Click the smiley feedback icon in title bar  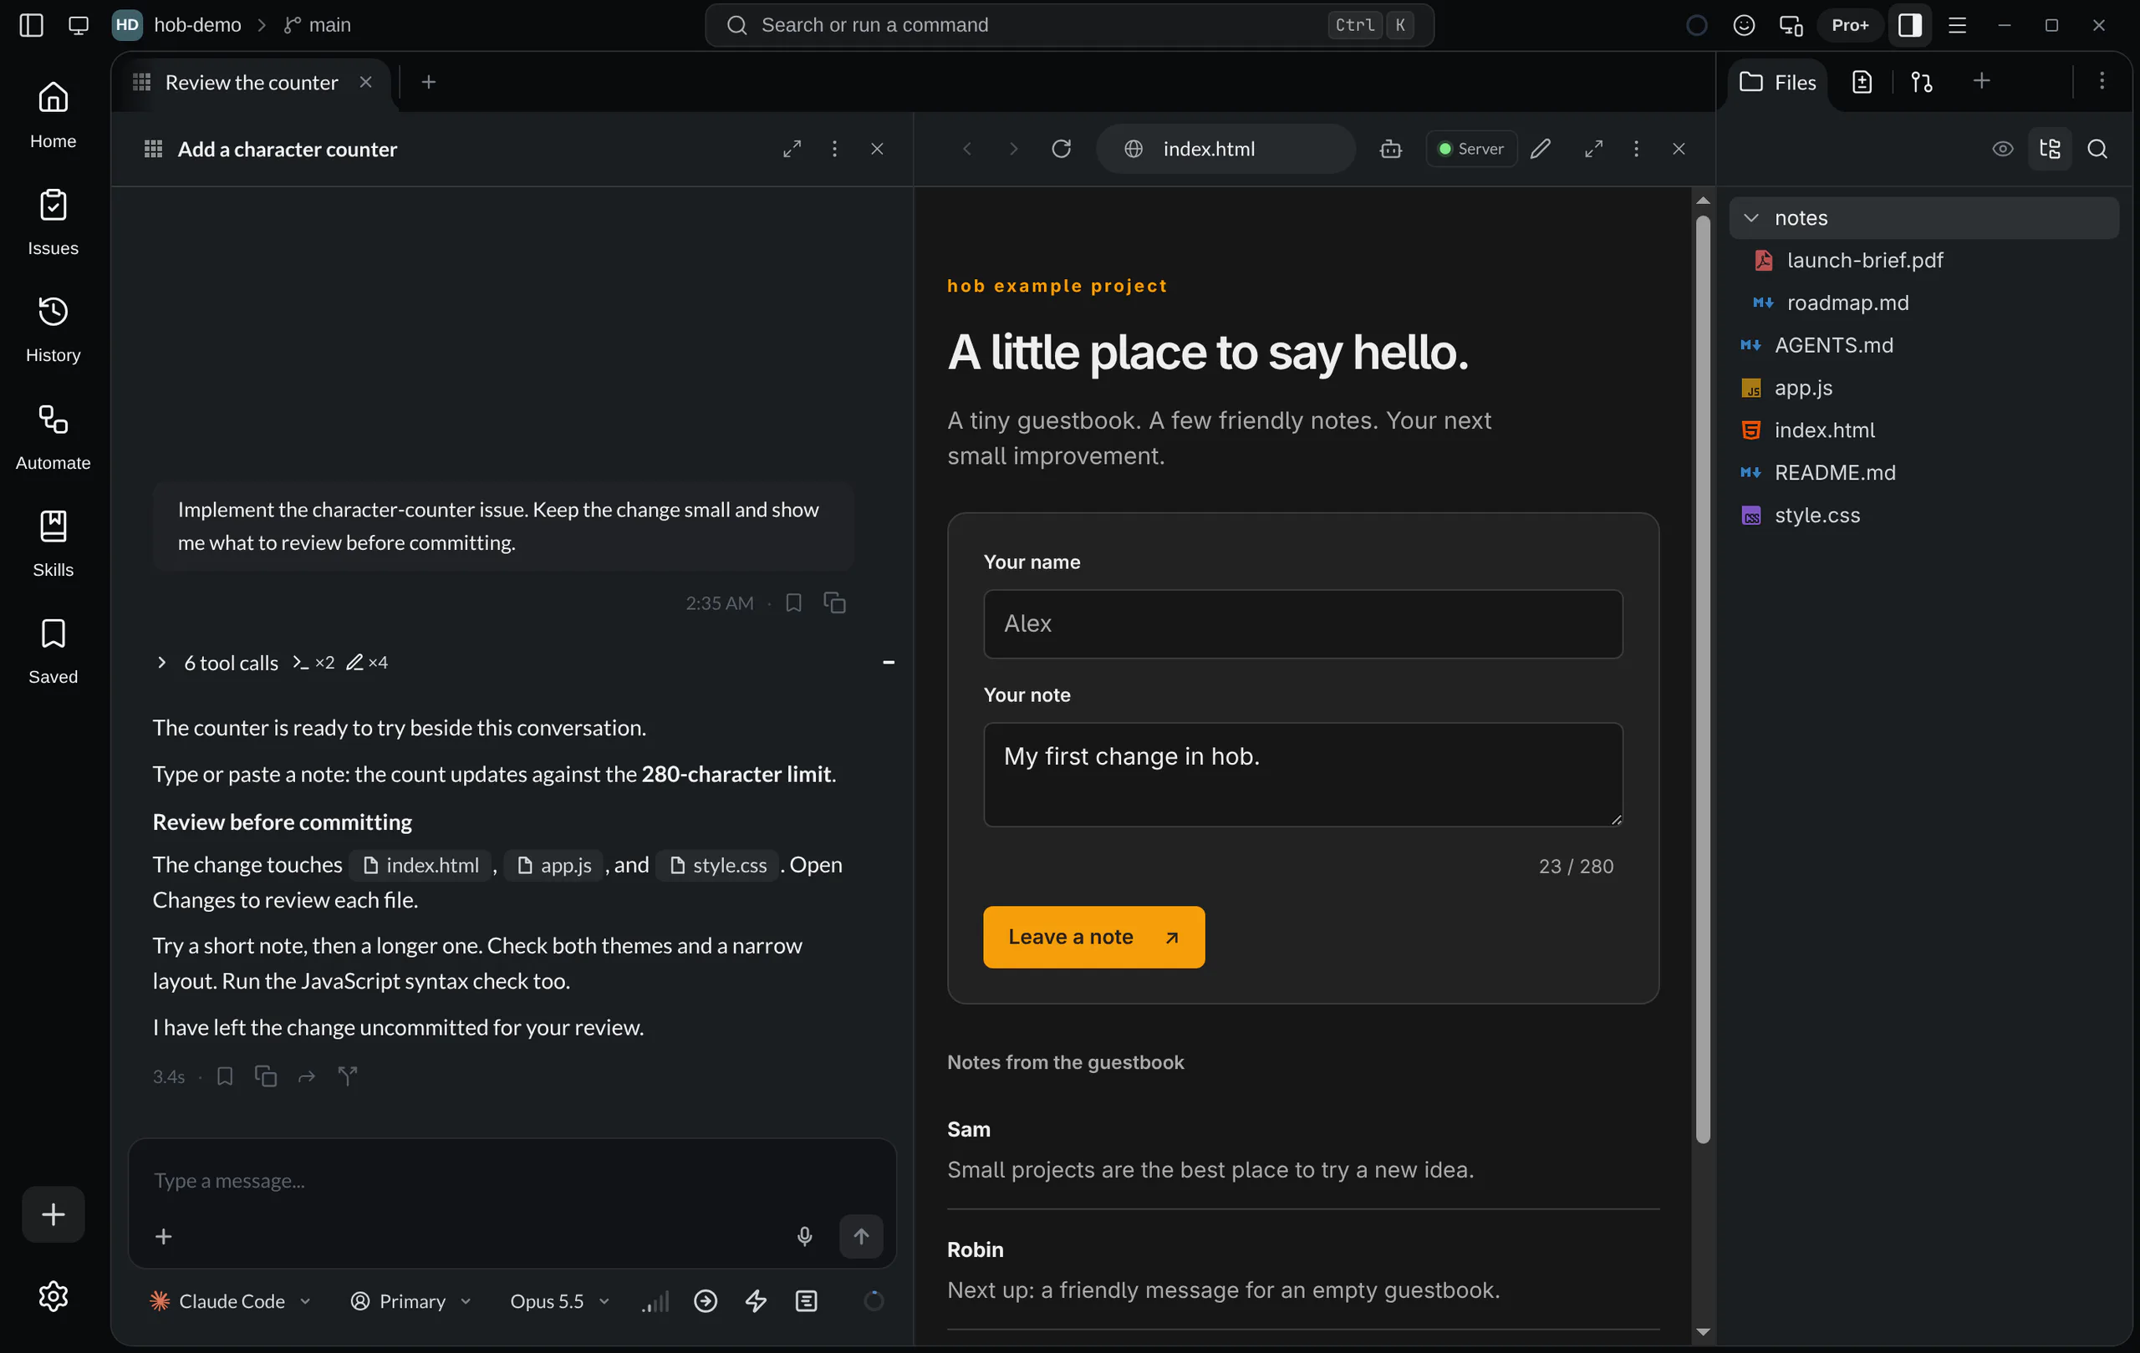point(1744,25)
